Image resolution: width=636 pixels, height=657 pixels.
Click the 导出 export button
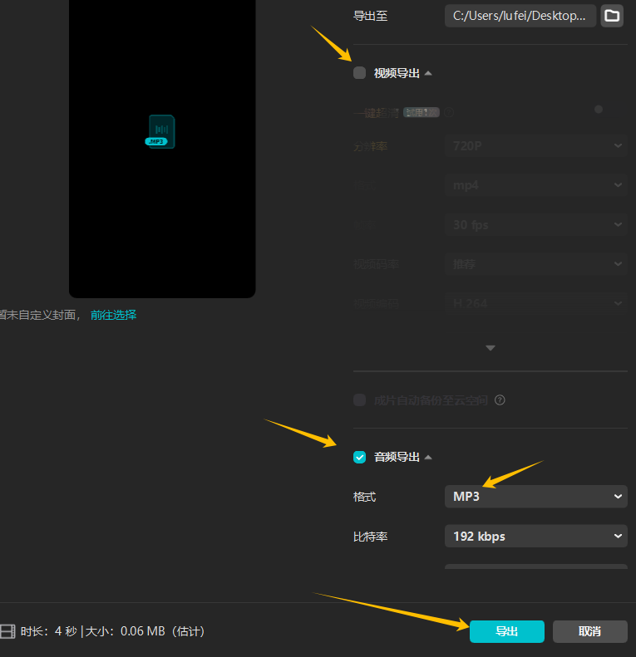(x=506, y=631)
